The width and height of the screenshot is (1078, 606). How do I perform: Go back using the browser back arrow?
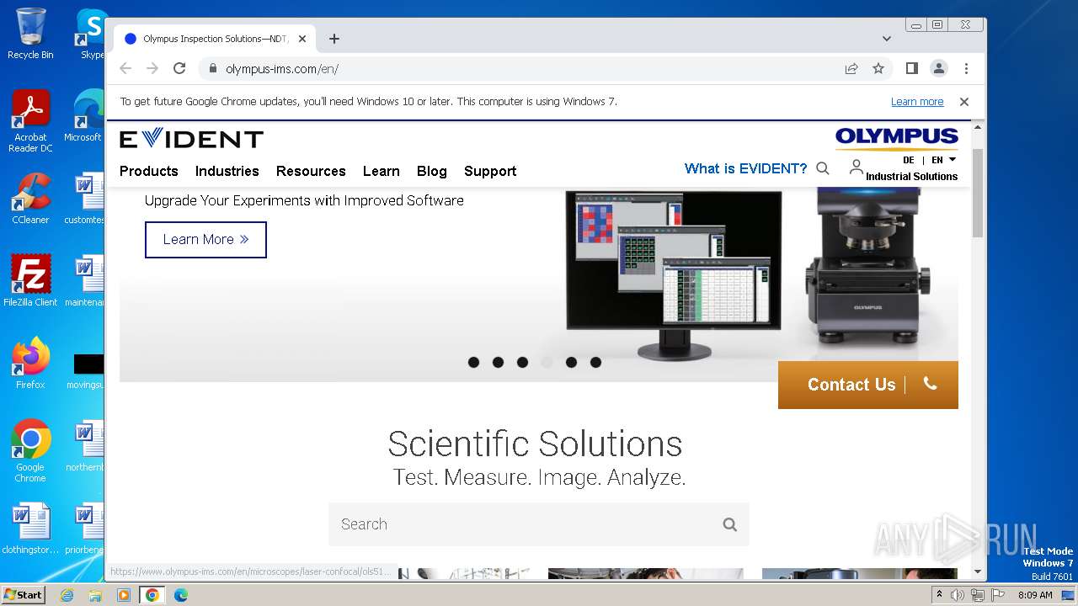pos(125,68)
